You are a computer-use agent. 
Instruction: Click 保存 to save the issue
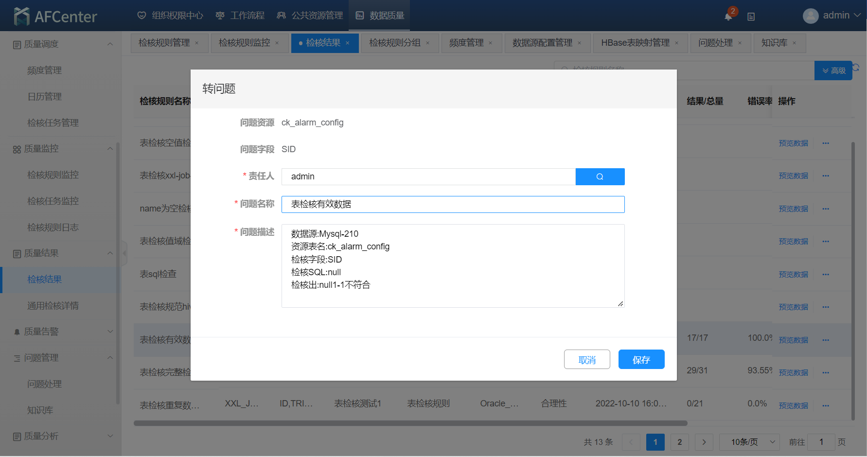point(641,360)
